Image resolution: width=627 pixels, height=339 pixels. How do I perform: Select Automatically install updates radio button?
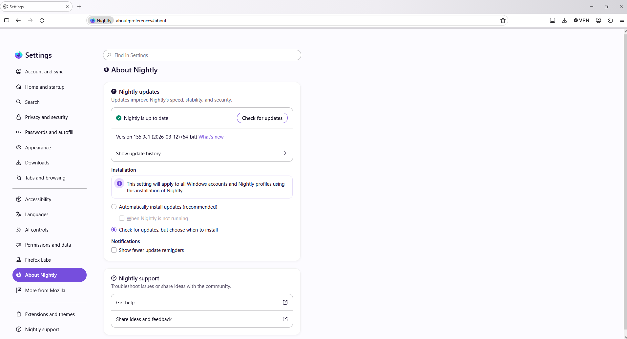pyautogui.click(x=114, y=207)
